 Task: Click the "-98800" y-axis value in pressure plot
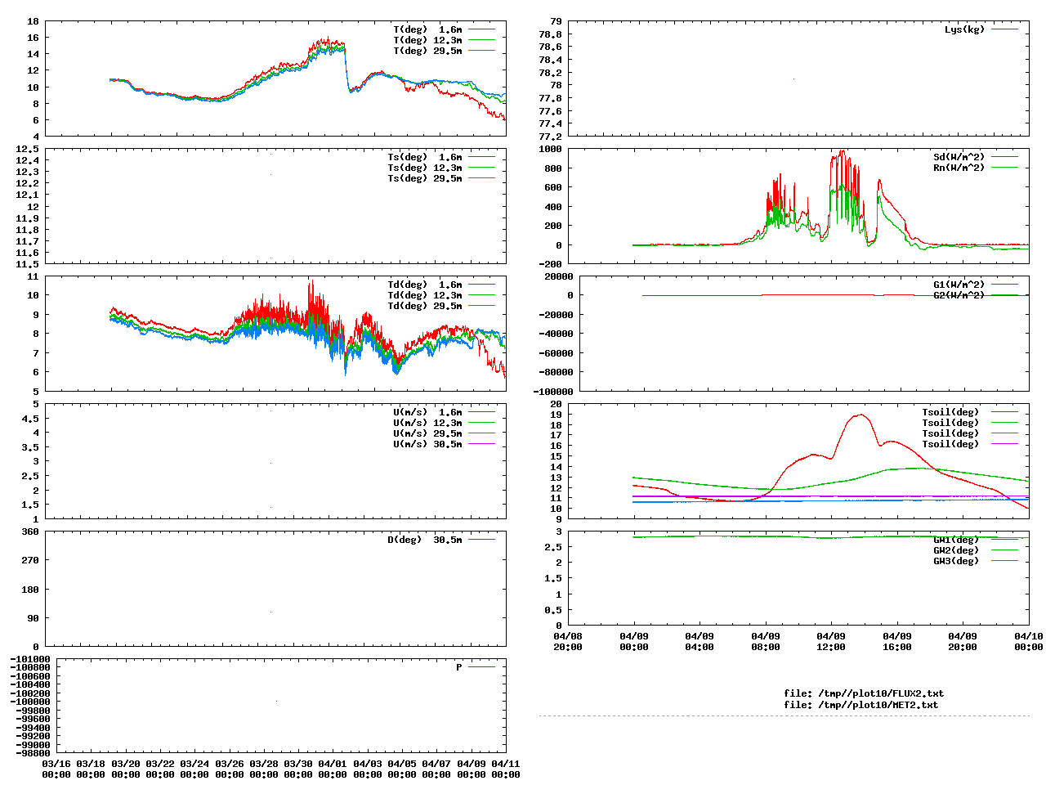34,753
